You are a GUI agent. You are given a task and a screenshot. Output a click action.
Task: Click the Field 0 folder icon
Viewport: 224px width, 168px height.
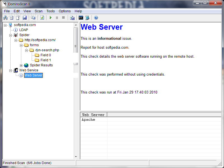pos(37,55)
